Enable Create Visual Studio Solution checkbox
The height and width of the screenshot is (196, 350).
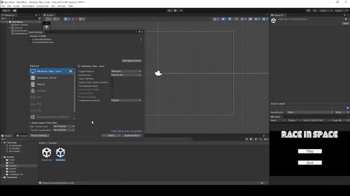[112, 82]
